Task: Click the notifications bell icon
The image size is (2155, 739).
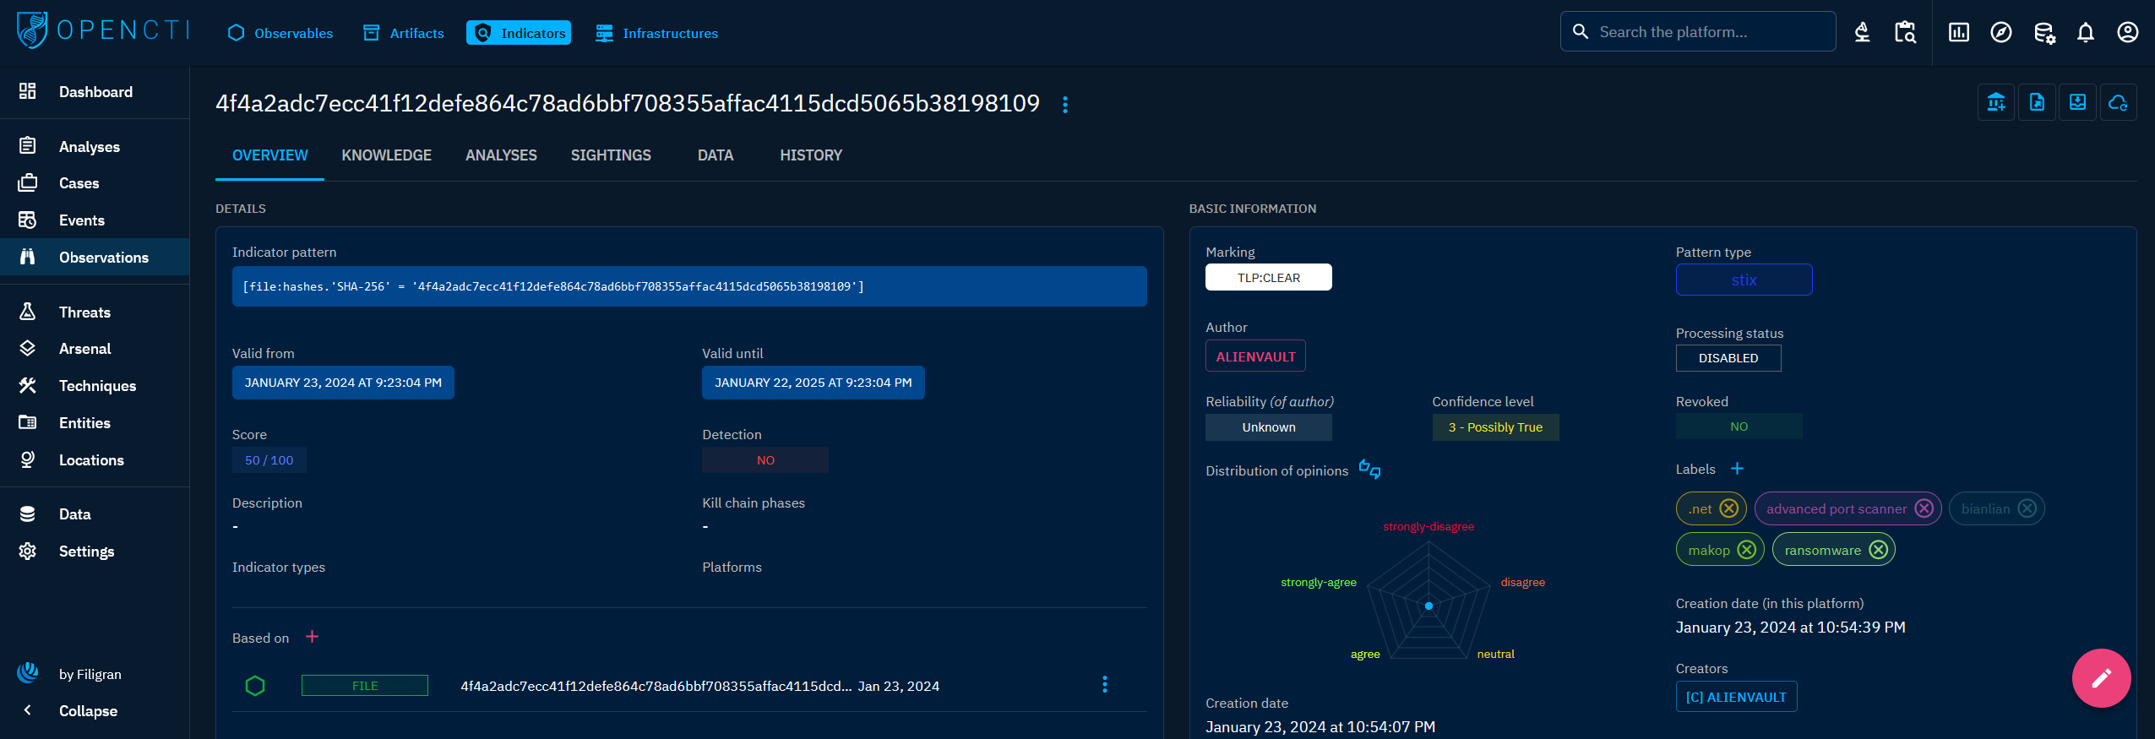Action: click(x=2085, y=33)
